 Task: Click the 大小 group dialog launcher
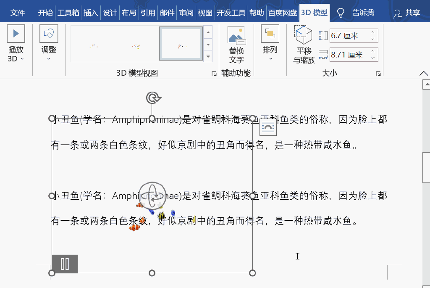click(x=378, y=73)
